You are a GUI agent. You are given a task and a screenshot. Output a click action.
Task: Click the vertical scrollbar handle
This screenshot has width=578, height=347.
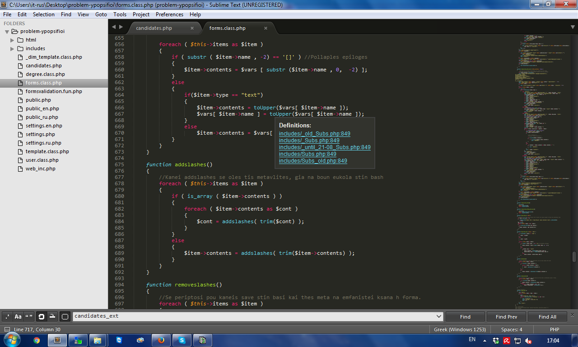coord(574,257)
